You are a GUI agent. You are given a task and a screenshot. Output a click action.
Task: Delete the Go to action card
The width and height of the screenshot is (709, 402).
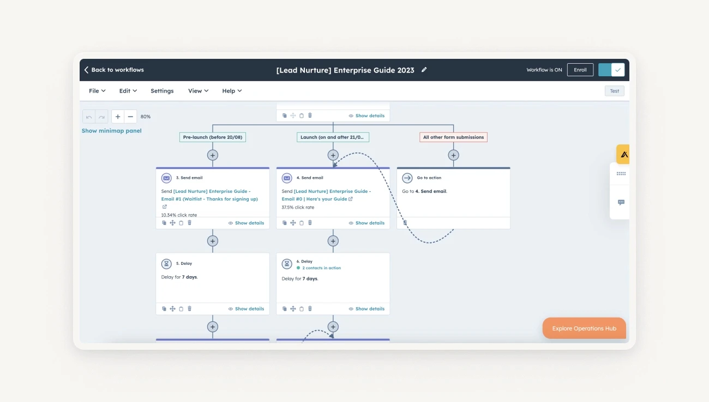point(405,223)
